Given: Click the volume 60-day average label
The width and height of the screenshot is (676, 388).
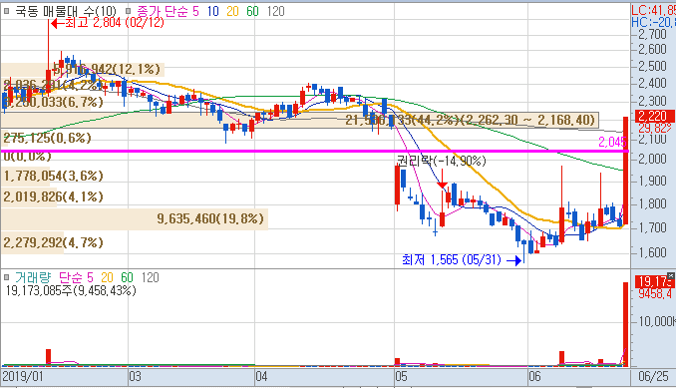Looking at the screenshot, I should (127, 277).
